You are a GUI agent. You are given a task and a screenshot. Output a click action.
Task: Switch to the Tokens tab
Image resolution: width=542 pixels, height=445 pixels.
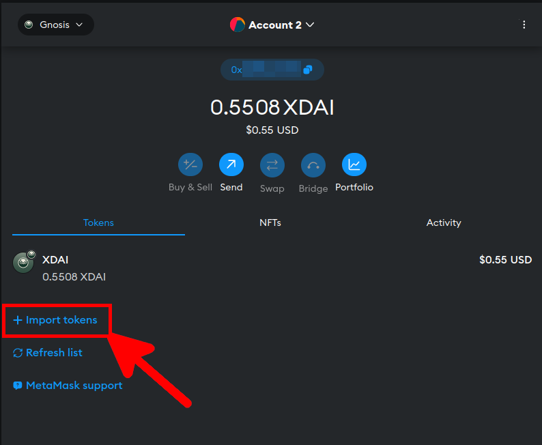point(98,222)
